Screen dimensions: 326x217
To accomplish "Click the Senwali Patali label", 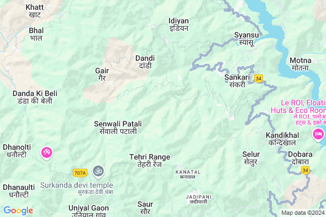I will (x=118, y=127).
